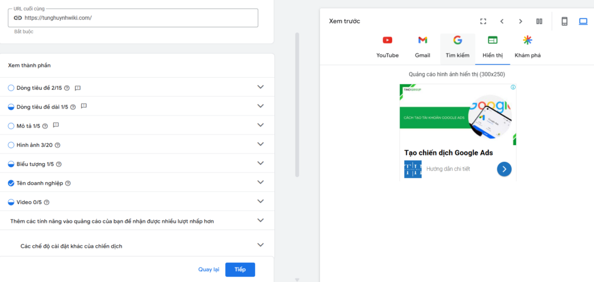Viewport: 594px width, 282px height.
Task: Click the Quay lại link
Action: (x=209, y=269)
